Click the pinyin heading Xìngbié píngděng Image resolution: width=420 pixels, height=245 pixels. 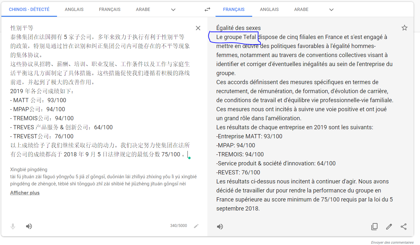(29, 170)
